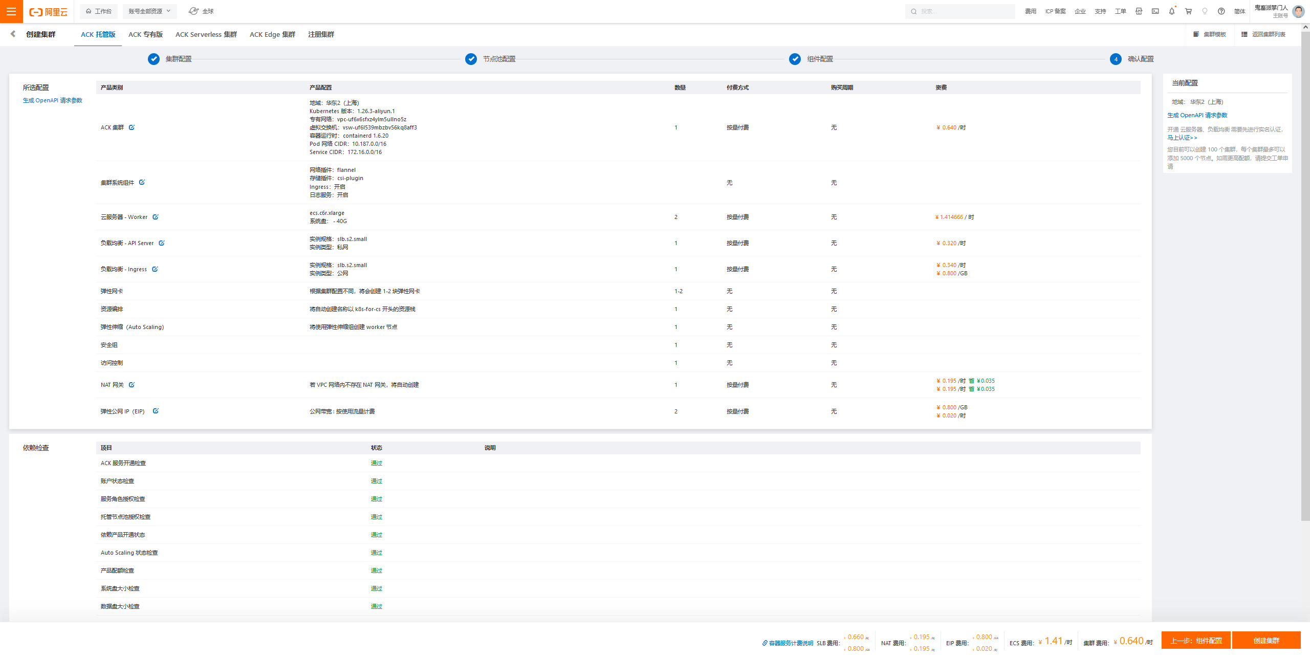Image resolution: width=1310 pixels, height=658 pixels.
Task: Go back using the arrow beside 创建集群
Action: click(x=13, y=34)
